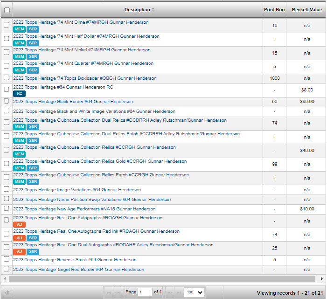
Task: Open the 100 records-per-page dropdown
Action: click(194, 292)
